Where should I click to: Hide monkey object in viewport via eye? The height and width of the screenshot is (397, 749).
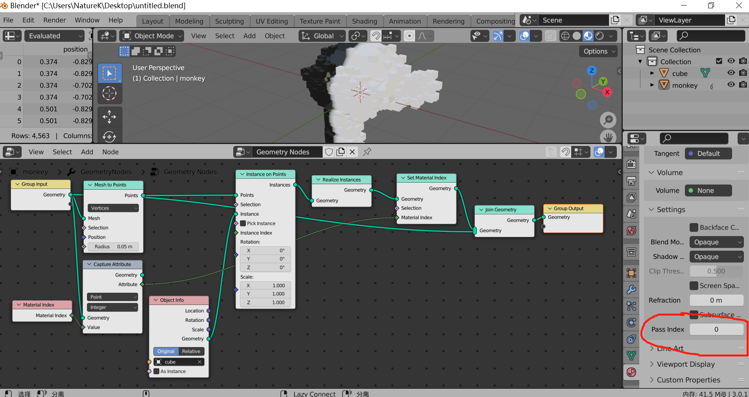731,85
